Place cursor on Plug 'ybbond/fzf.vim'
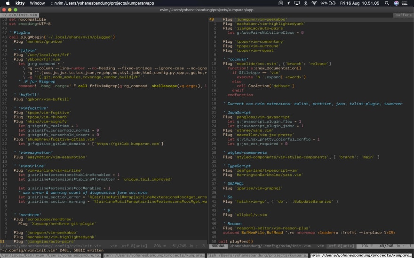The width and height of the screenshot is (414, 258). [38, 60]
